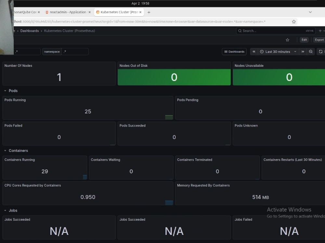
Task: Click the Number Of Nodes panel title
Action: click(x=18, y=66)
